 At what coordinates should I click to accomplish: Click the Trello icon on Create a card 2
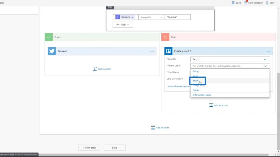(x=168, y=51)
